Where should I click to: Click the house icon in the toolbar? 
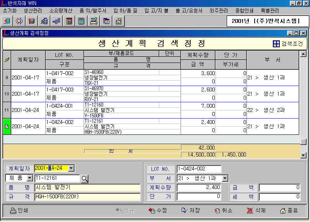pyautogui.click(x=119, y=21)
